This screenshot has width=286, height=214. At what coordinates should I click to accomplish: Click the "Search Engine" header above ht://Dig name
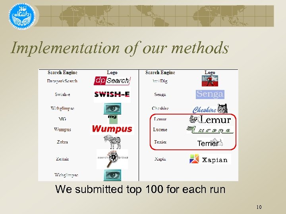160,73
